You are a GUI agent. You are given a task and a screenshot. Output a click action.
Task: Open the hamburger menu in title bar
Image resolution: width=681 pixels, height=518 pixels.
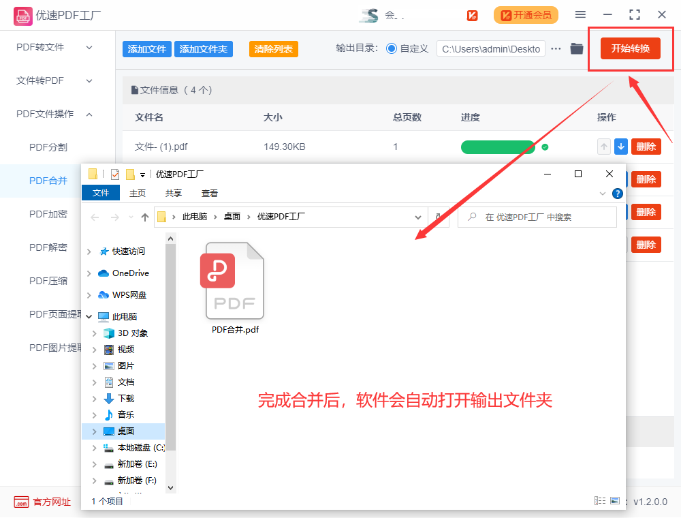tap(580, 15)
